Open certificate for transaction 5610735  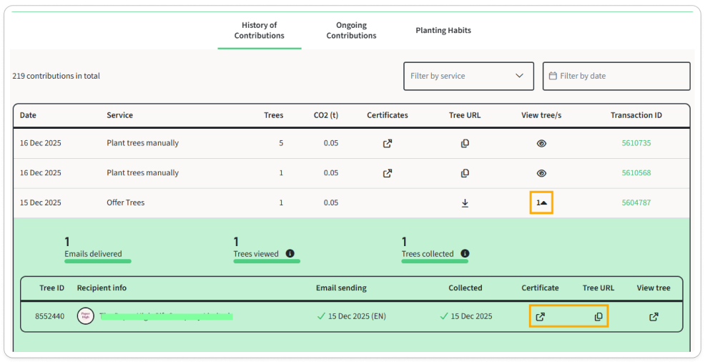pos(387,143)
